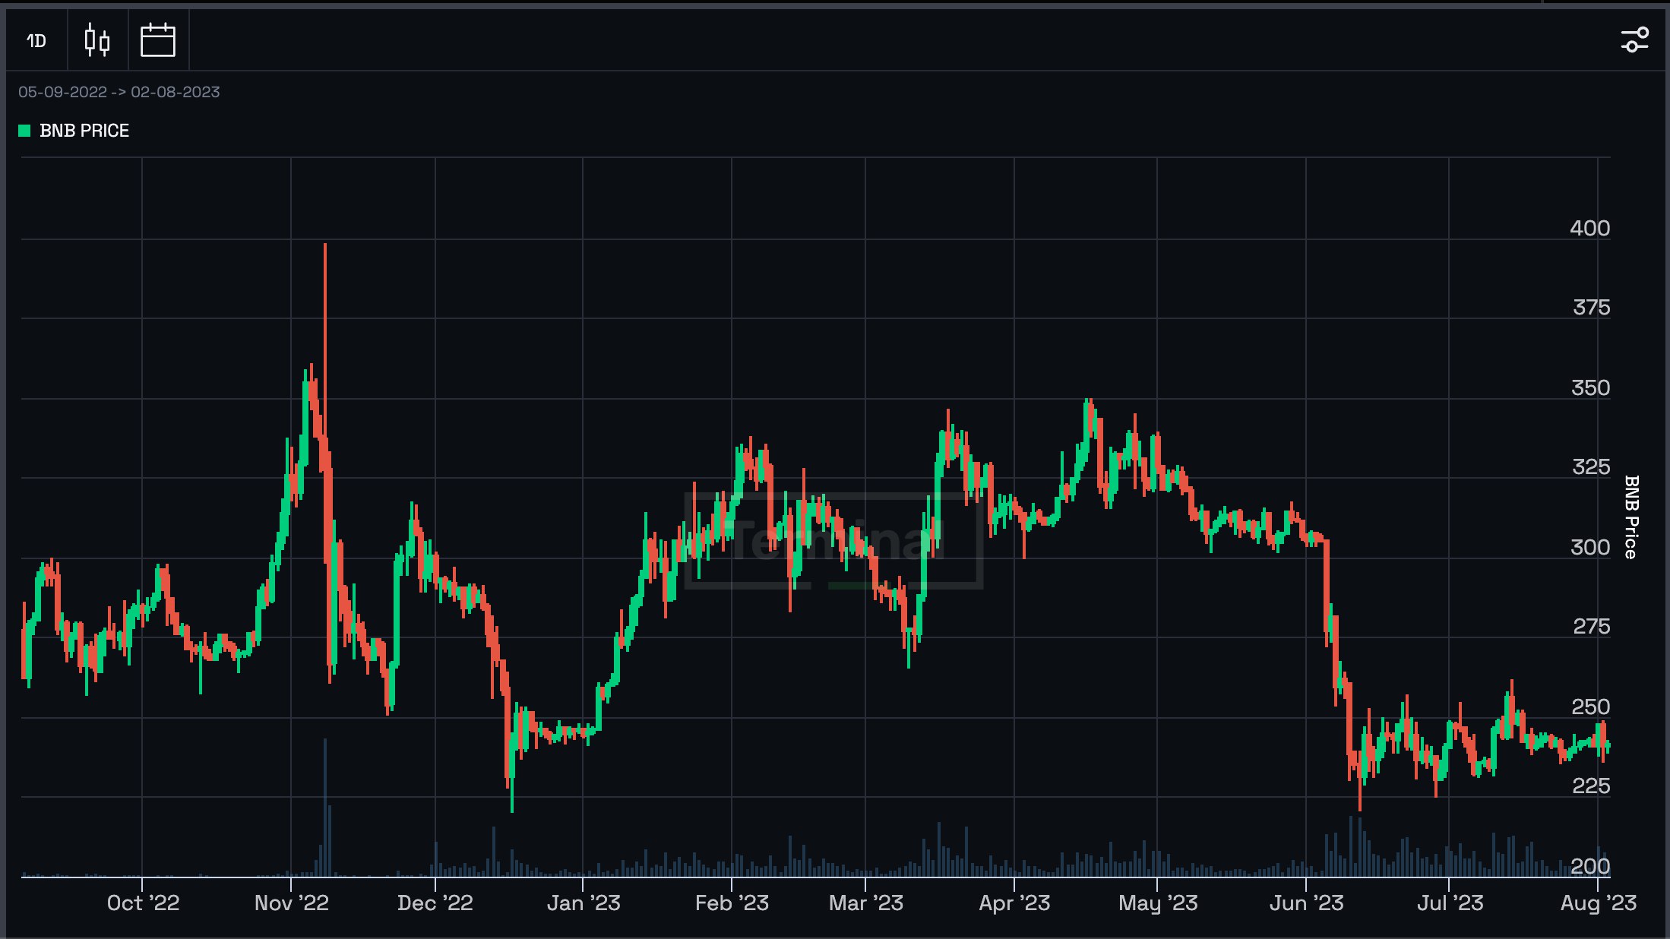1670x939 pixels.
Task: Click the 200 price axis value
Action: pyautogui.click(x=1590, y=866)
